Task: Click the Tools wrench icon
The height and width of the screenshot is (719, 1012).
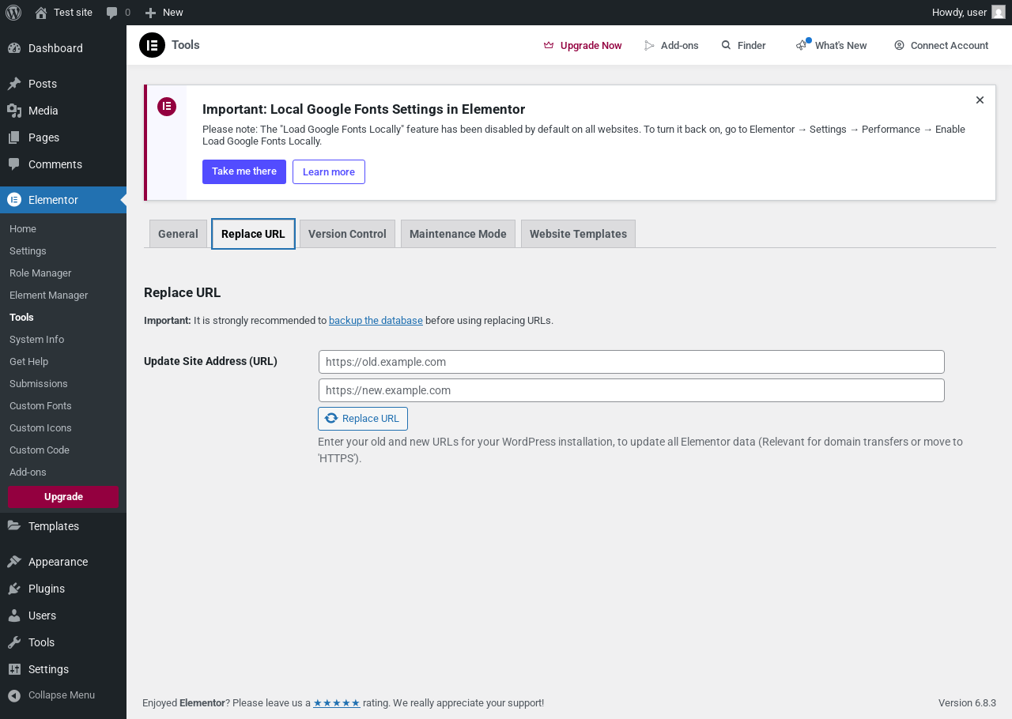Action: point(14,642)
